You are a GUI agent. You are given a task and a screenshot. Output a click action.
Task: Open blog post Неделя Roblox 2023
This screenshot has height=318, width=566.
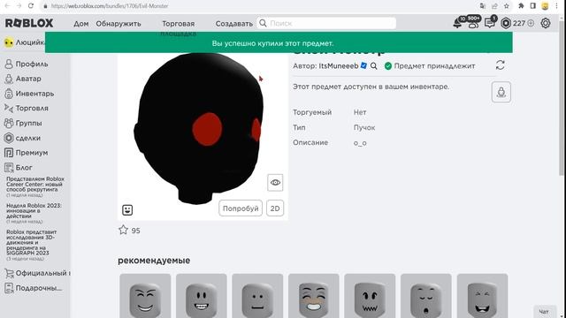[x=34, y=211]
